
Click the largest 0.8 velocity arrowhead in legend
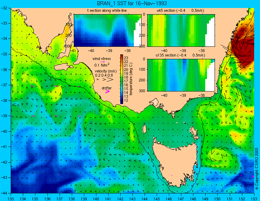point(111,80)
